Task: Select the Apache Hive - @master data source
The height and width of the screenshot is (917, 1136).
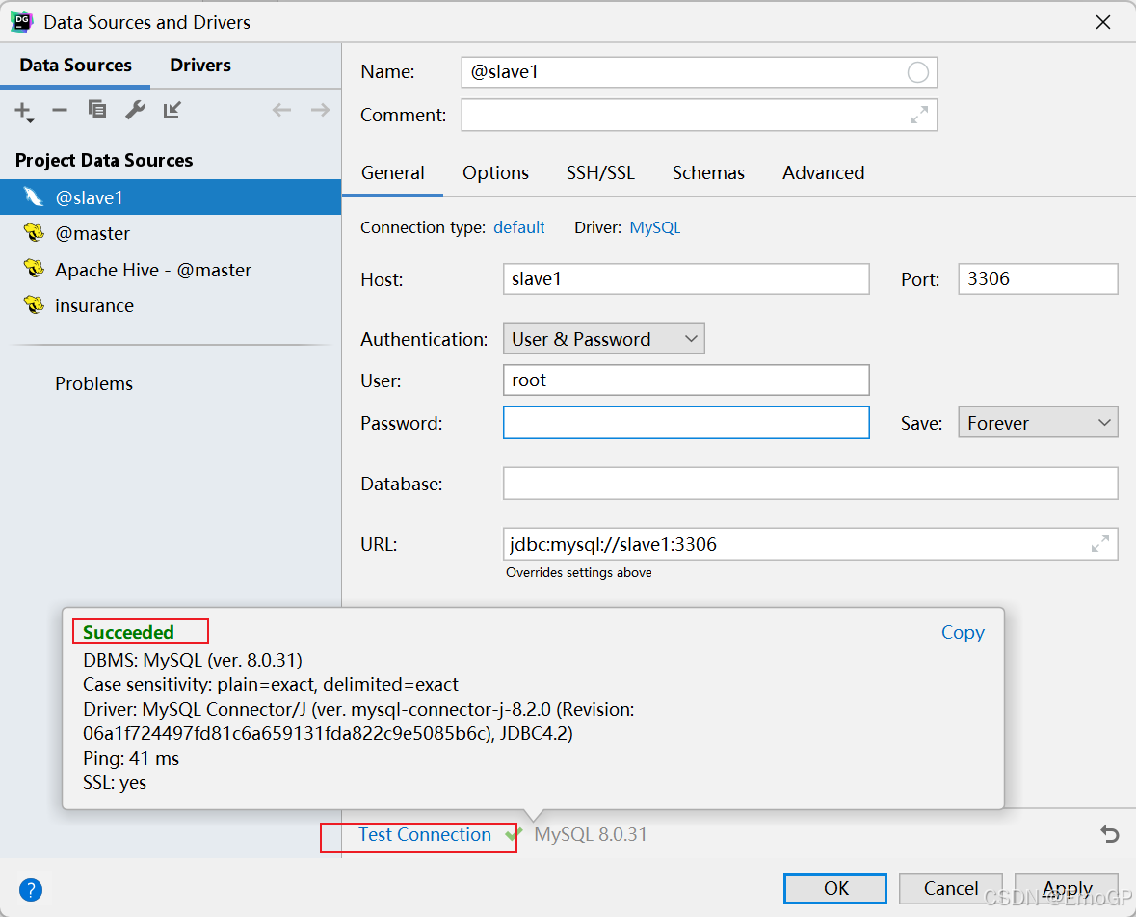Action: pyautogui.click(x=171, y=270)
